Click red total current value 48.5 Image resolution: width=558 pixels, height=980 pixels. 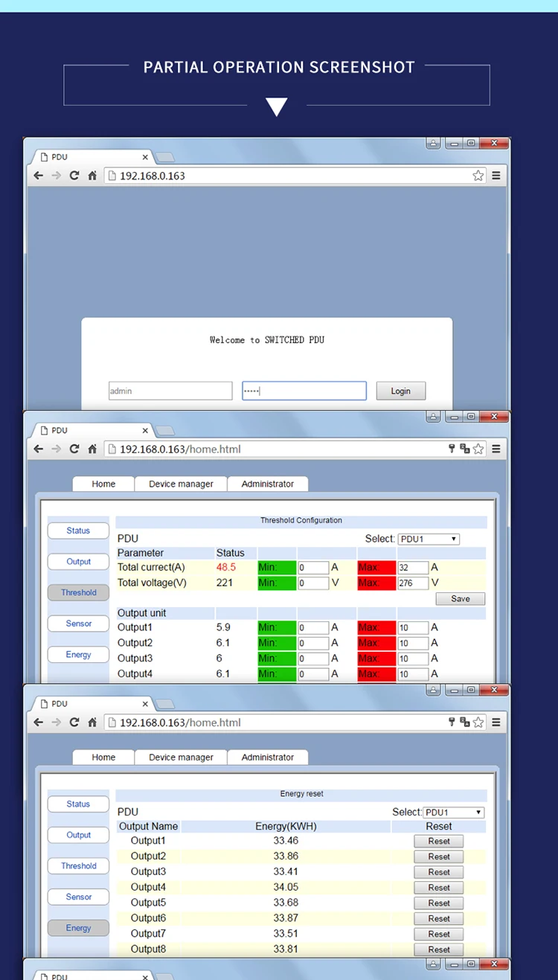point(226,567)
